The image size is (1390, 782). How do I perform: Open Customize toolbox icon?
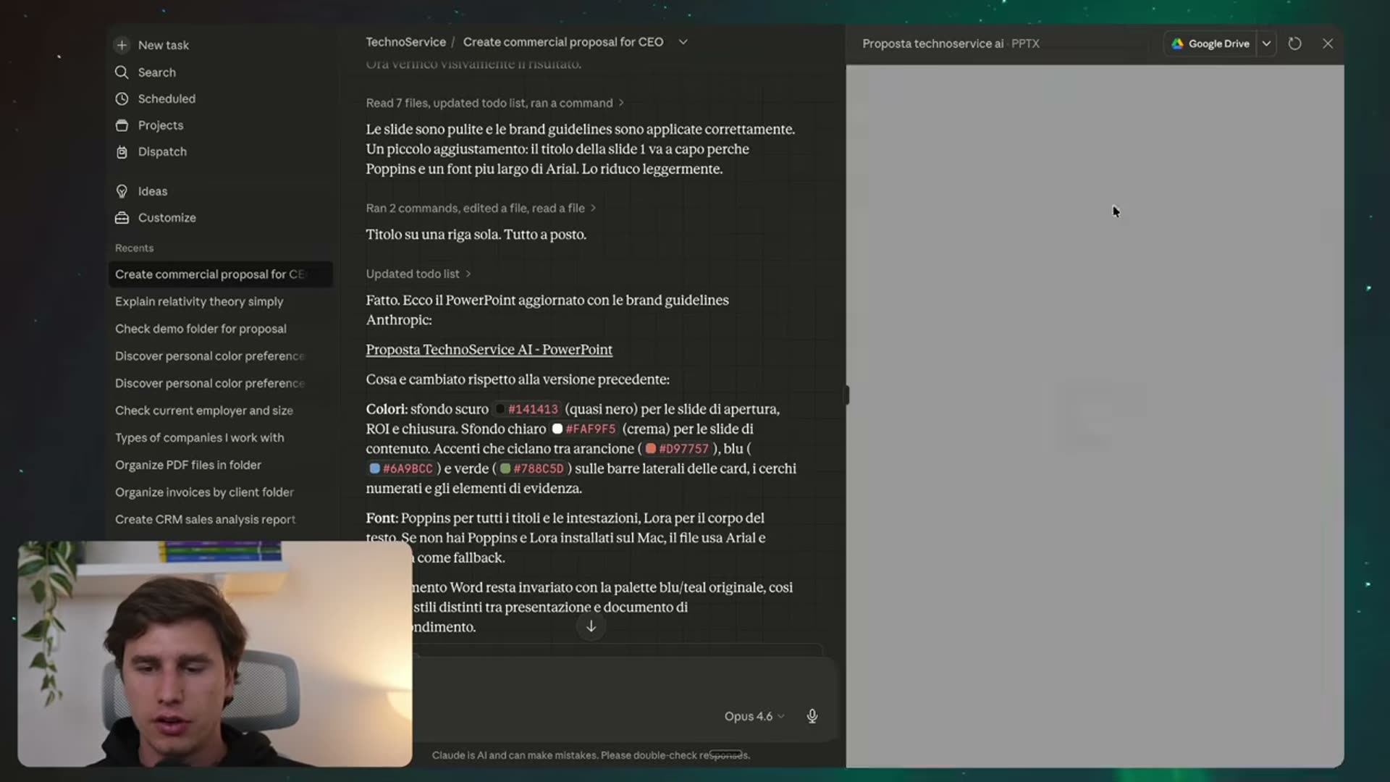tap(122, 218)
